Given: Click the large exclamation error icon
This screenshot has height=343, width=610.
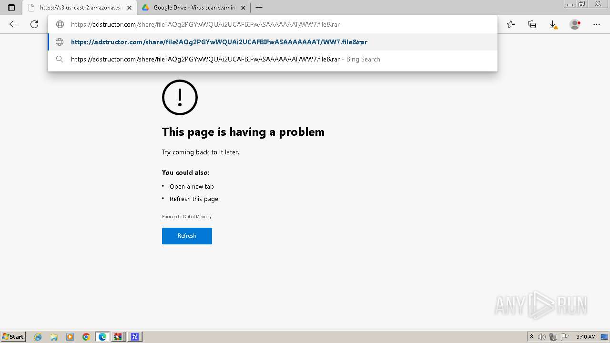Looking at the screenshot, I should [180, 97].
